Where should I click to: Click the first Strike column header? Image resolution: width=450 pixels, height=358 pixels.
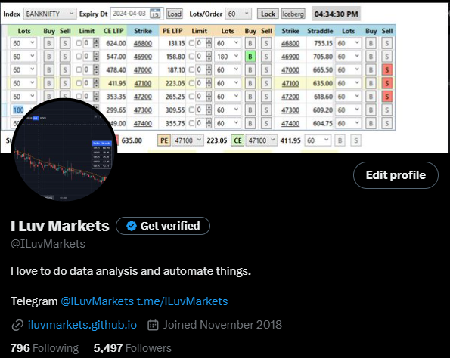[x=143, y=31]
